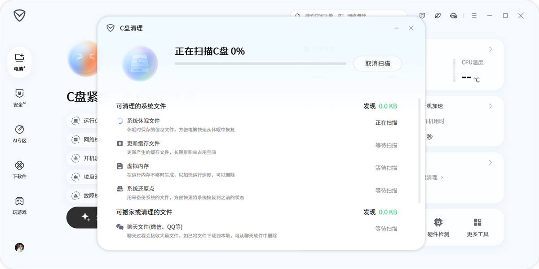
Task: Click the 系统休眠文件 scanning status toggle
Action: click(387, 122)
